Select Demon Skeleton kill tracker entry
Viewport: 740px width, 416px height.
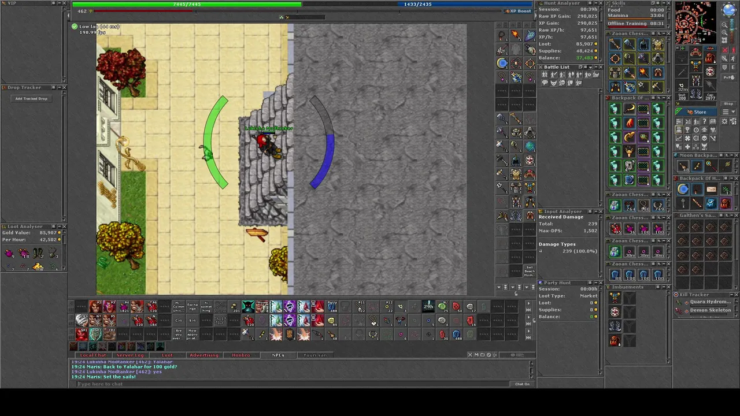pyautogui.click(x=705, y=310)
